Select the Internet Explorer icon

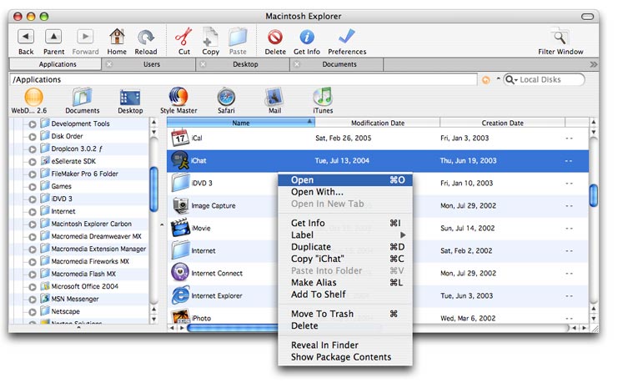180,295
